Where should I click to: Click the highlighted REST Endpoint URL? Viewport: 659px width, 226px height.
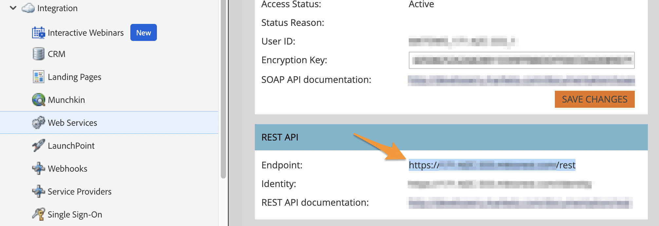coord(492,165)
